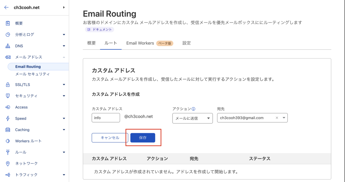This screenshot has height=182, width=345.
Task: Click the カスタム アドレス input field containing info
Action: click(x=106, y=118)
